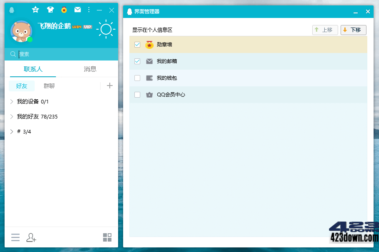Open the app grid icon
The image size is (379, 252).
click(x=107, y=237)
